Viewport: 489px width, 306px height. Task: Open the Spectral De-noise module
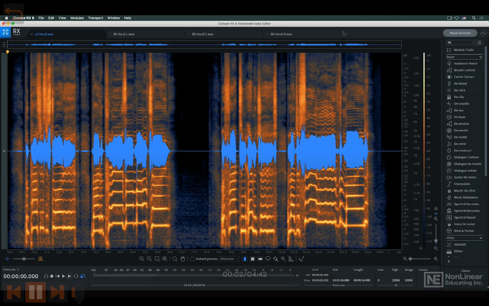466,204
